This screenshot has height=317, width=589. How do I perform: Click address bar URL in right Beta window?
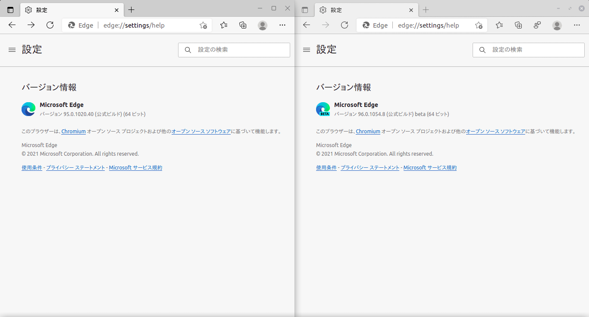(x=429, y=25)
